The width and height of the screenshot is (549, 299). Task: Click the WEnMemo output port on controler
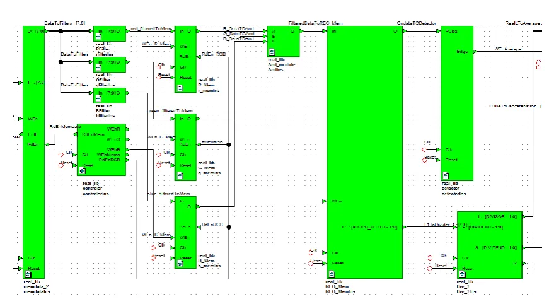pyautogui.click(x=127, y=155)
